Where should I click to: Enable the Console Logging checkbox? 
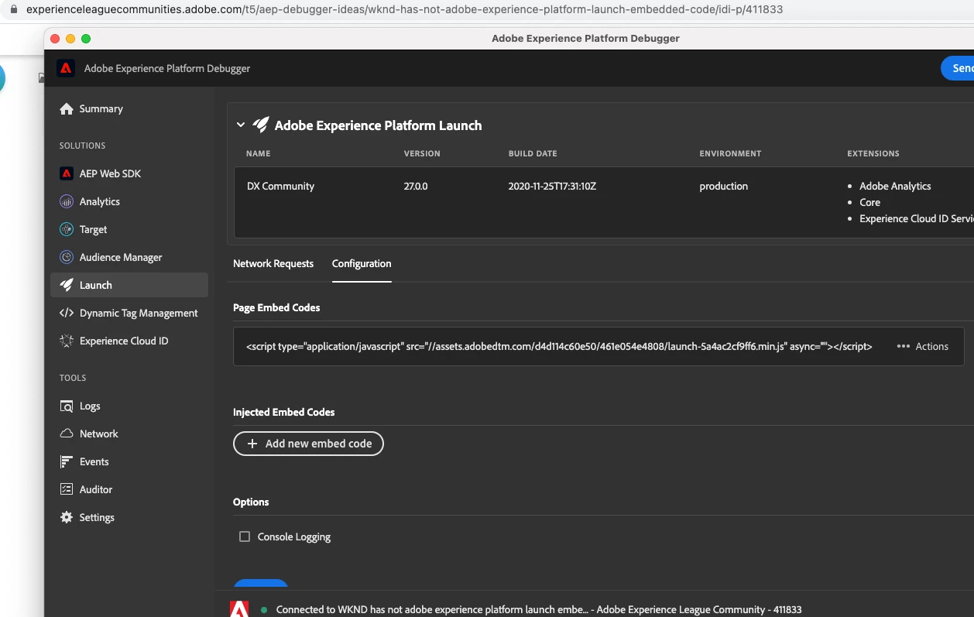coord(245,536)
